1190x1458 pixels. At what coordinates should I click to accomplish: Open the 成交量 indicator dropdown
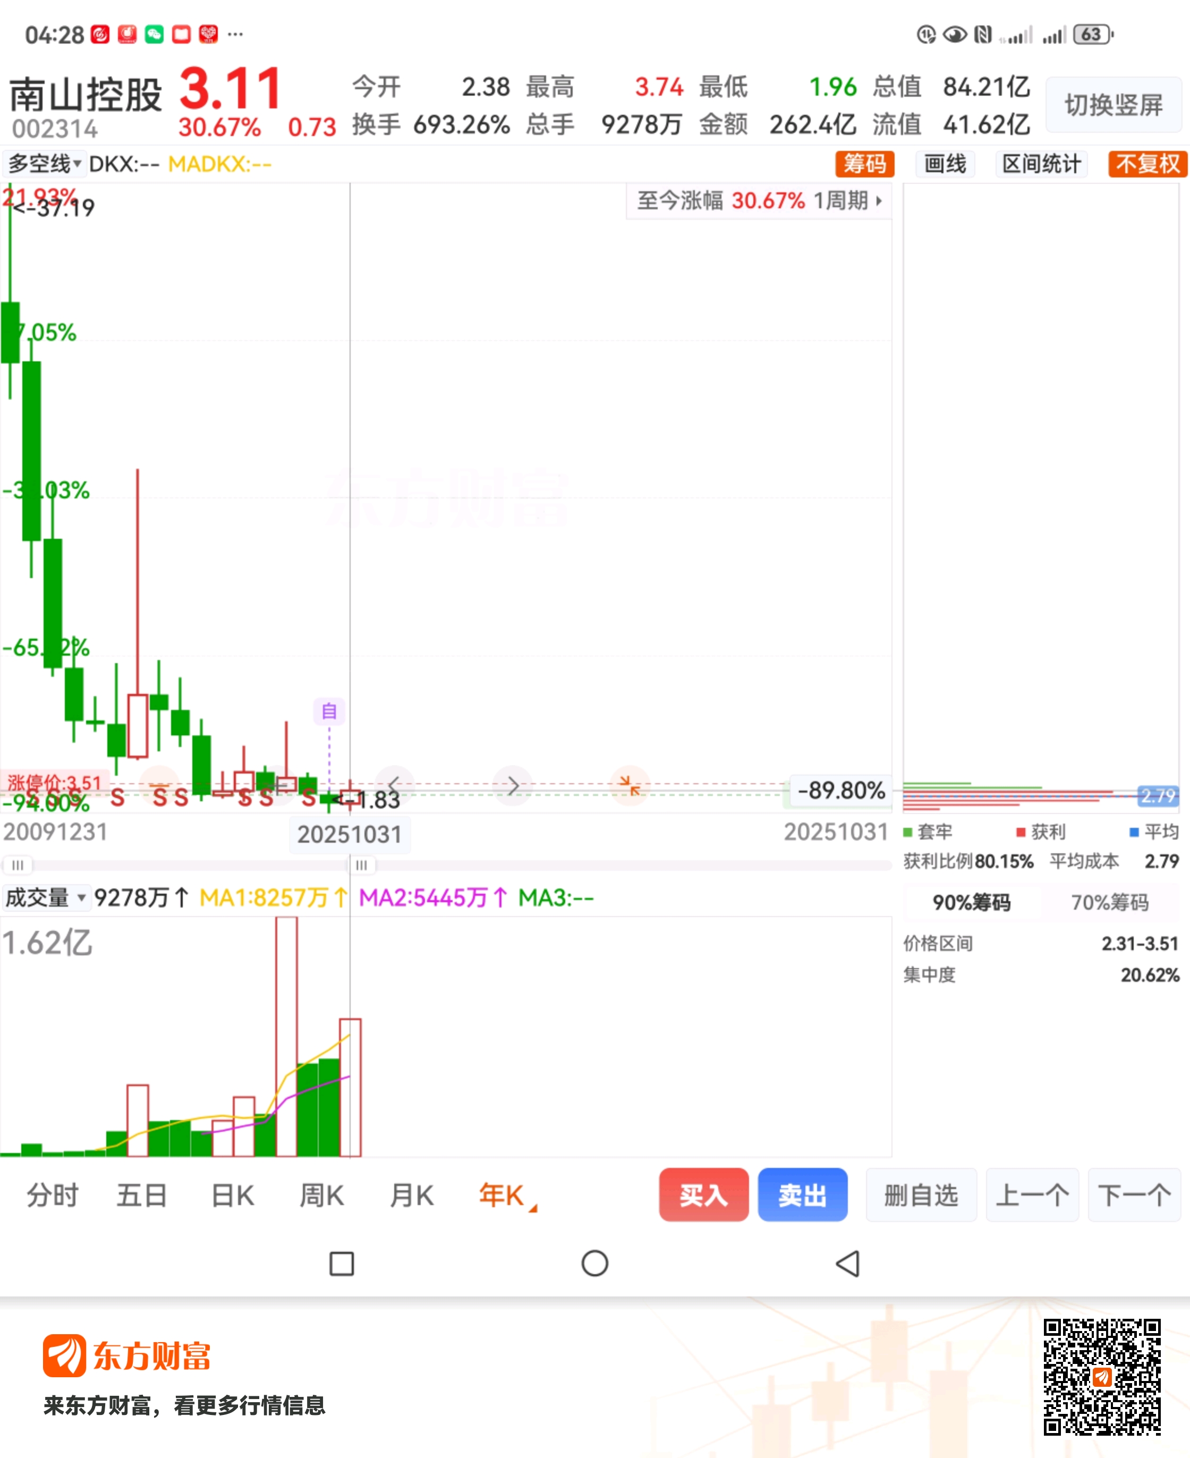pos(46,897)
